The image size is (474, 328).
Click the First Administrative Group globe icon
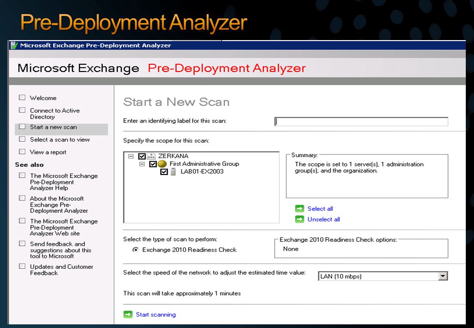point(162,164)
